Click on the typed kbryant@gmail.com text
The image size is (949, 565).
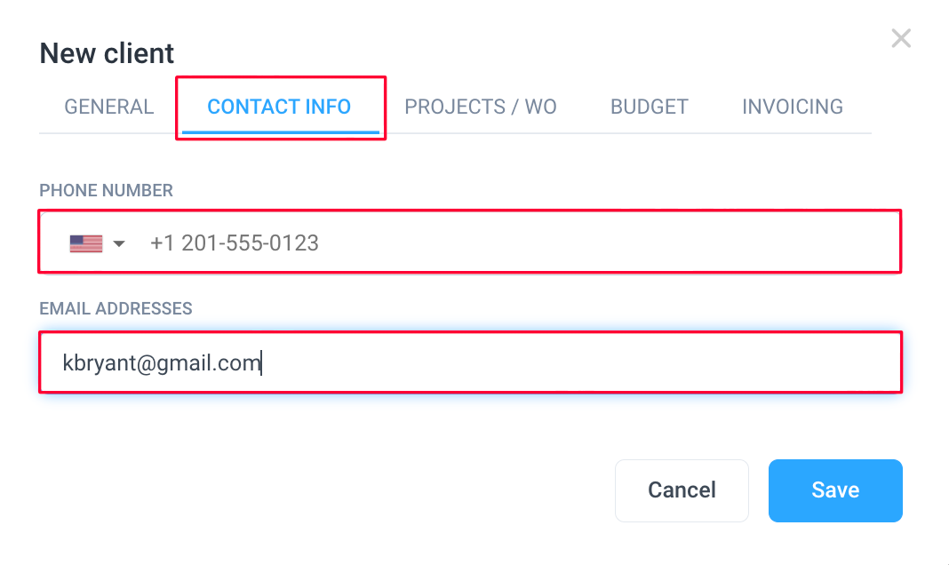pyautogui.click(x=162, y=363)
